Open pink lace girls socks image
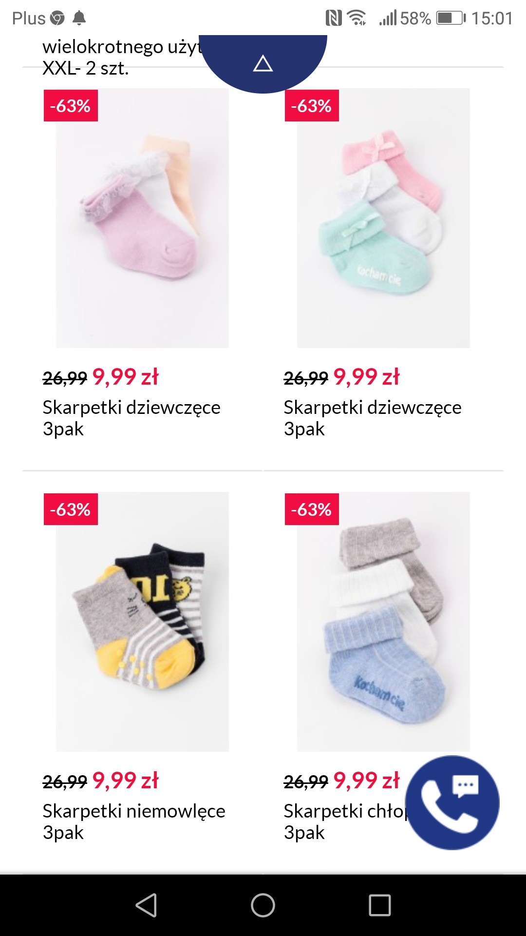Screen dimensions: 526x936 [142, 218]
